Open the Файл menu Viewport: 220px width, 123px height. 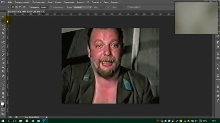click(x=10, y=2)
